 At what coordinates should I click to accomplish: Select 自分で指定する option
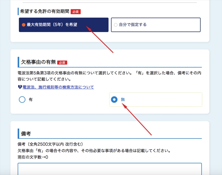(156, 25)
